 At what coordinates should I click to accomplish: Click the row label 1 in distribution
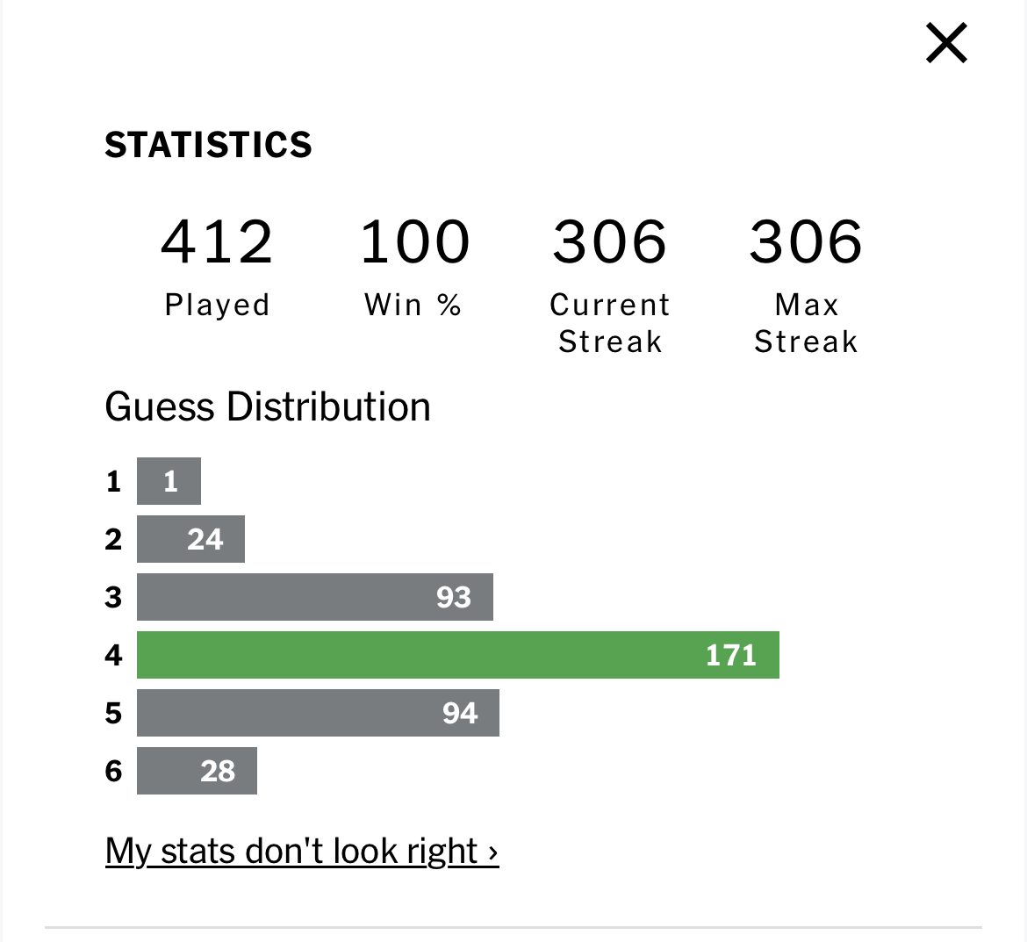coord(113,481)
